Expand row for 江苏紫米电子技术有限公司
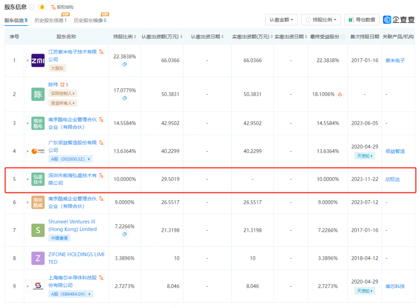The width and height of the screenshot is (420, 308). [28, 60]
